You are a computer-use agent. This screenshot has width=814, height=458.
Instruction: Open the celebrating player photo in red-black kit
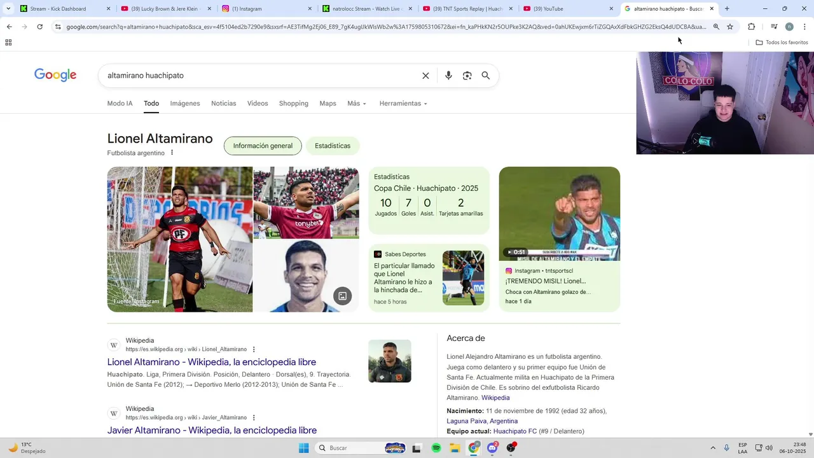point(180,239)
